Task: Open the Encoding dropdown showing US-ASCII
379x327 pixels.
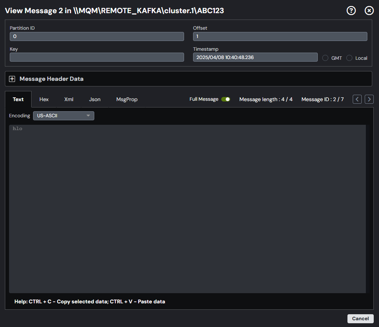Action: [x=63, y=115]
